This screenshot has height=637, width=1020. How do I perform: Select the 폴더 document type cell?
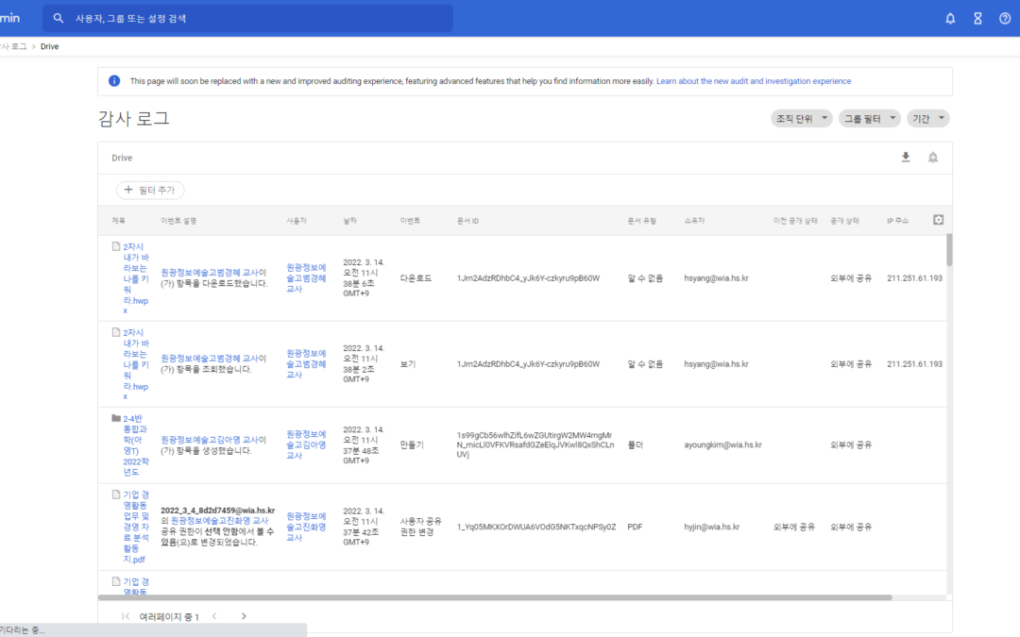tap(635, 444)
